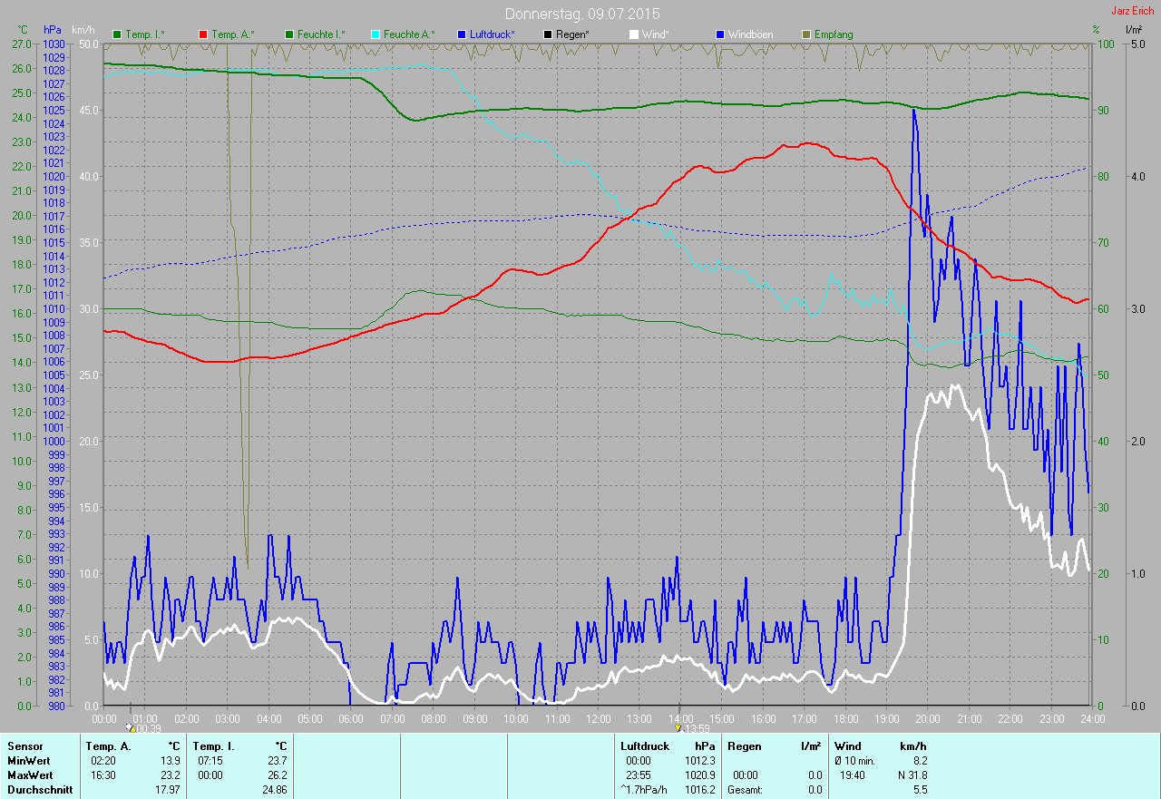The height and width of the screenshot is (799, 1161).
Task: Click the km/h wind axis header
Action: coord(83,31)
